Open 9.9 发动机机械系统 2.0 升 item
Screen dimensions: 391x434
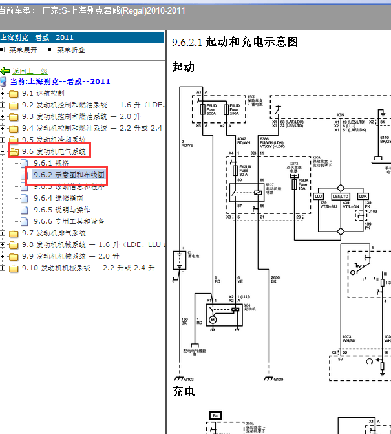pos(70,256)
